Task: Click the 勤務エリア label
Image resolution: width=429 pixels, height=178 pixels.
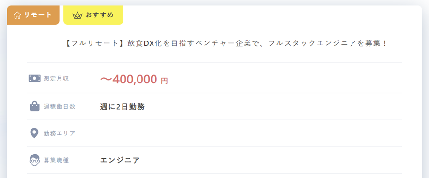Action: click(60, 133)
